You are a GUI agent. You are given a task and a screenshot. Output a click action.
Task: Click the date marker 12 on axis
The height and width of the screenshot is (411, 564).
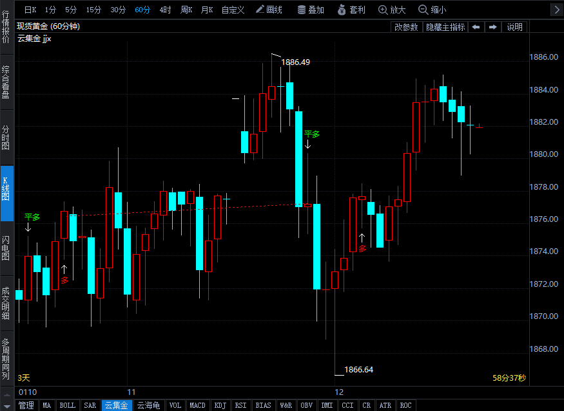pos(339,392)
